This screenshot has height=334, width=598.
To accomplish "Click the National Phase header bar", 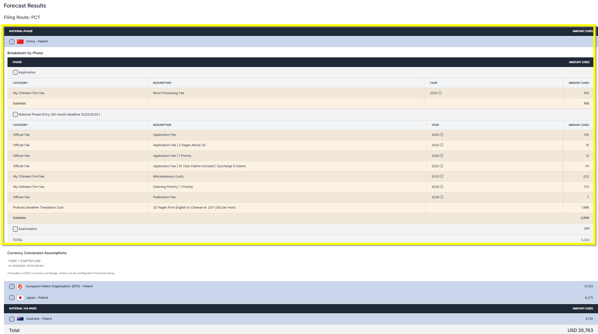I will (299, 31).
